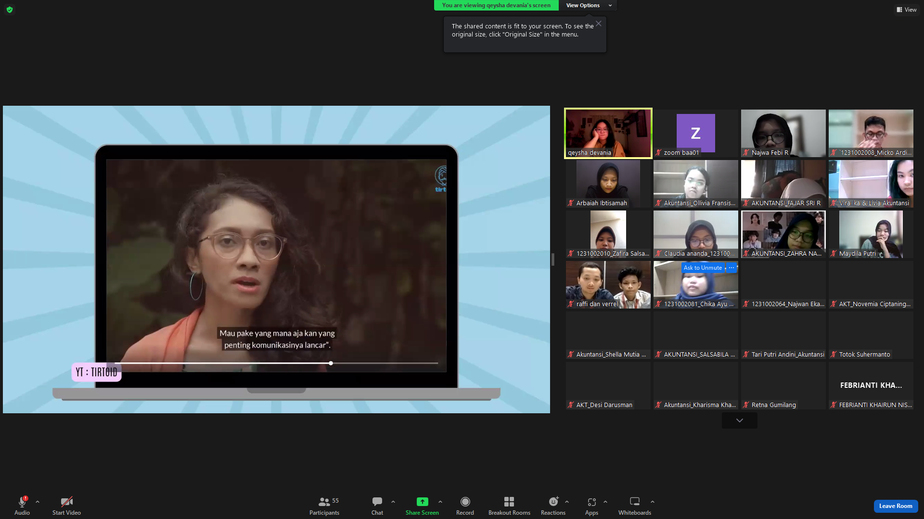
Task: Open the Chat panel
Action: [377, 506]
